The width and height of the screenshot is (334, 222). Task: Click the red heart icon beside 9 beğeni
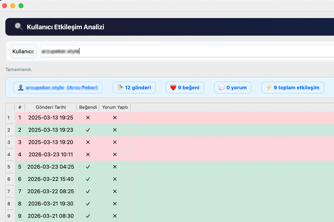173,88
